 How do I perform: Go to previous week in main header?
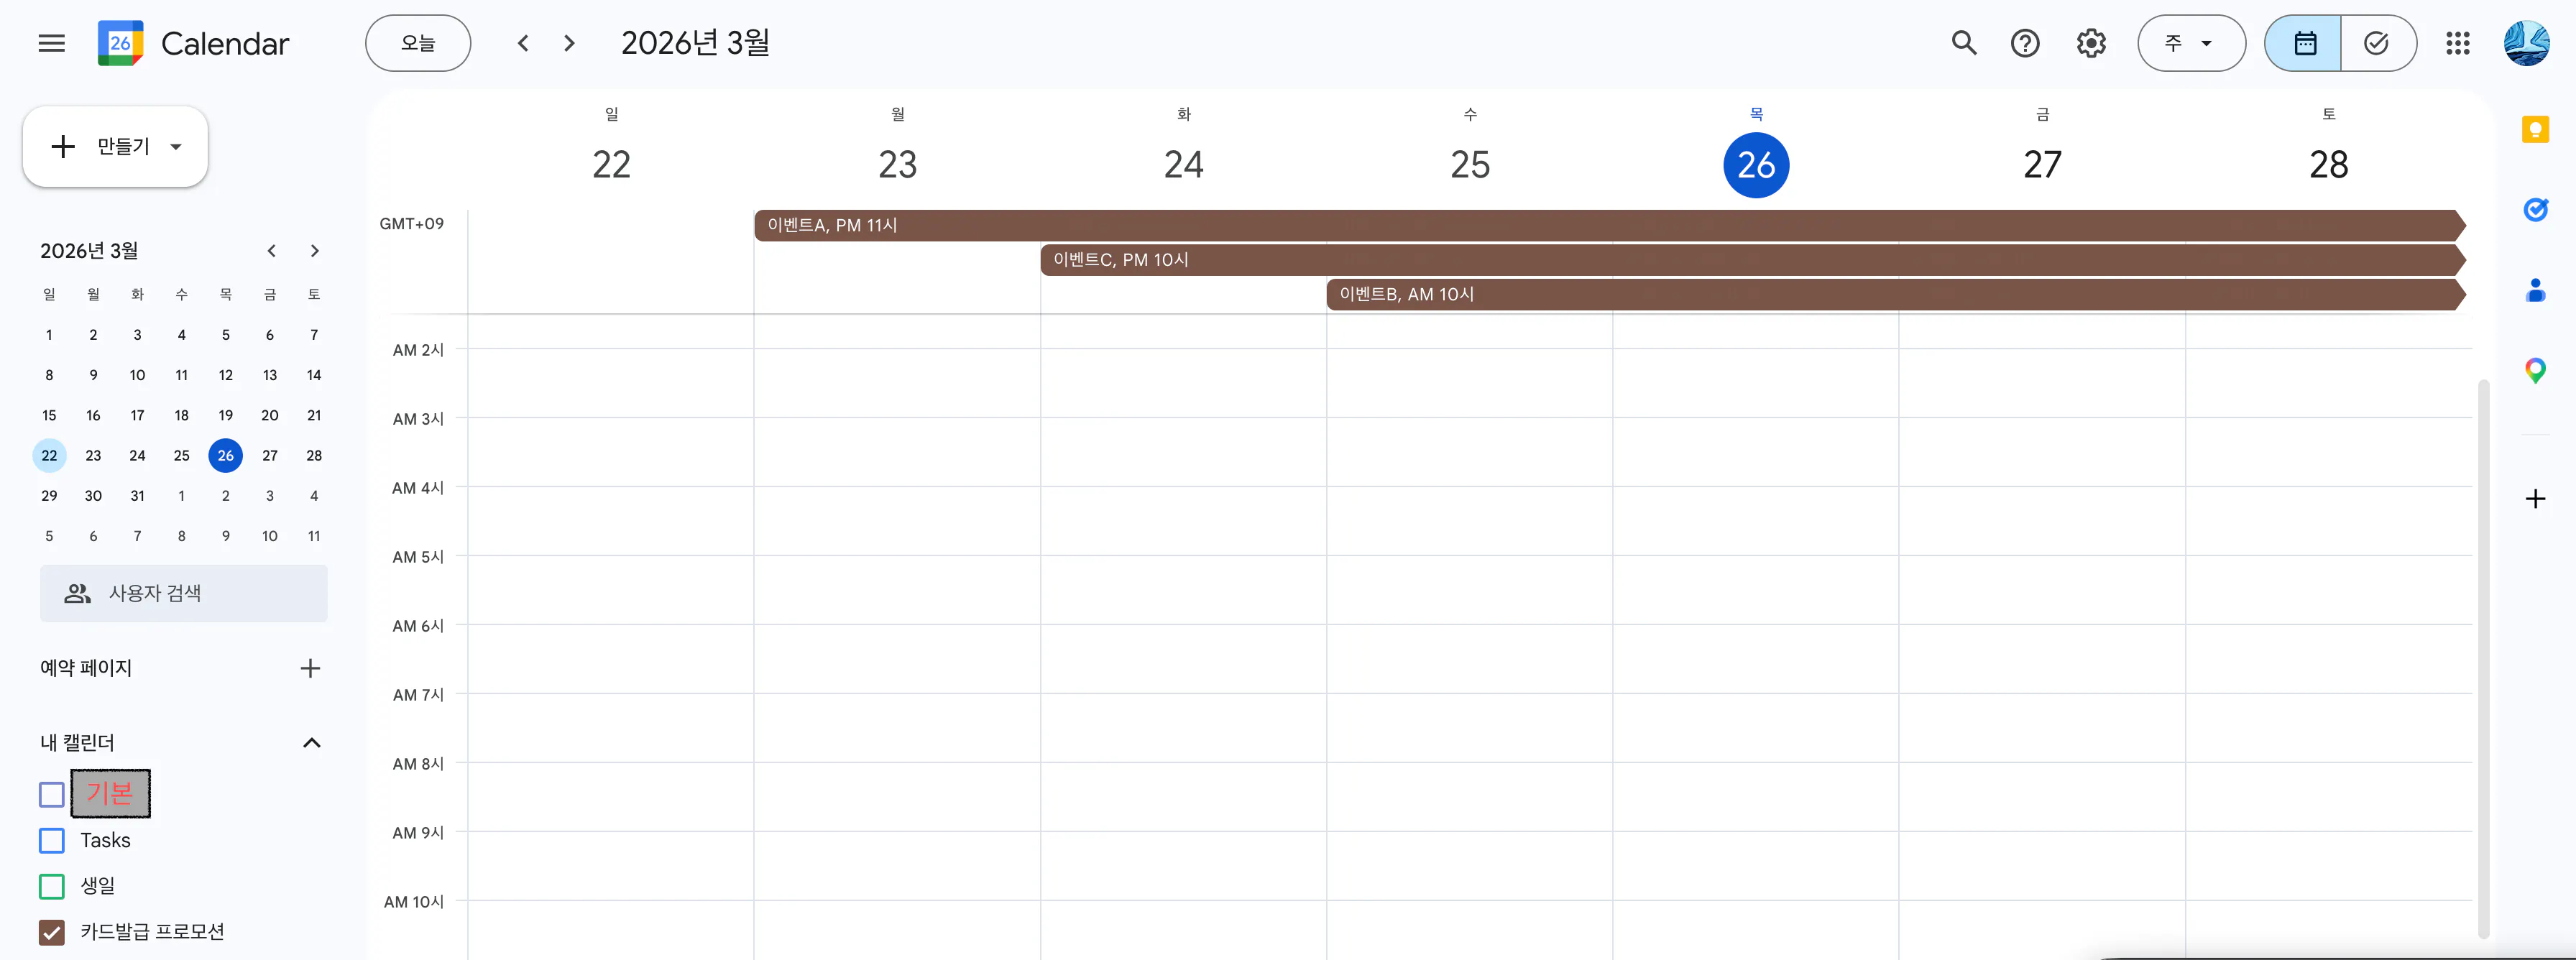[x=523, y=43]
